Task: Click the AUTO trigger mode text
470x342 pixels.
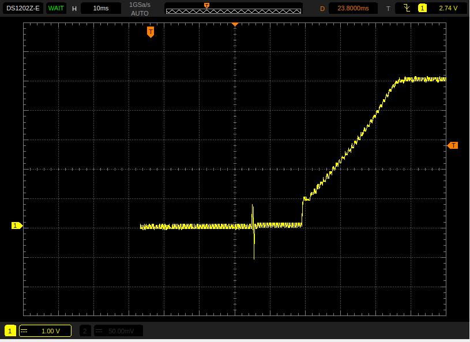Action: [x=140, y=13]
